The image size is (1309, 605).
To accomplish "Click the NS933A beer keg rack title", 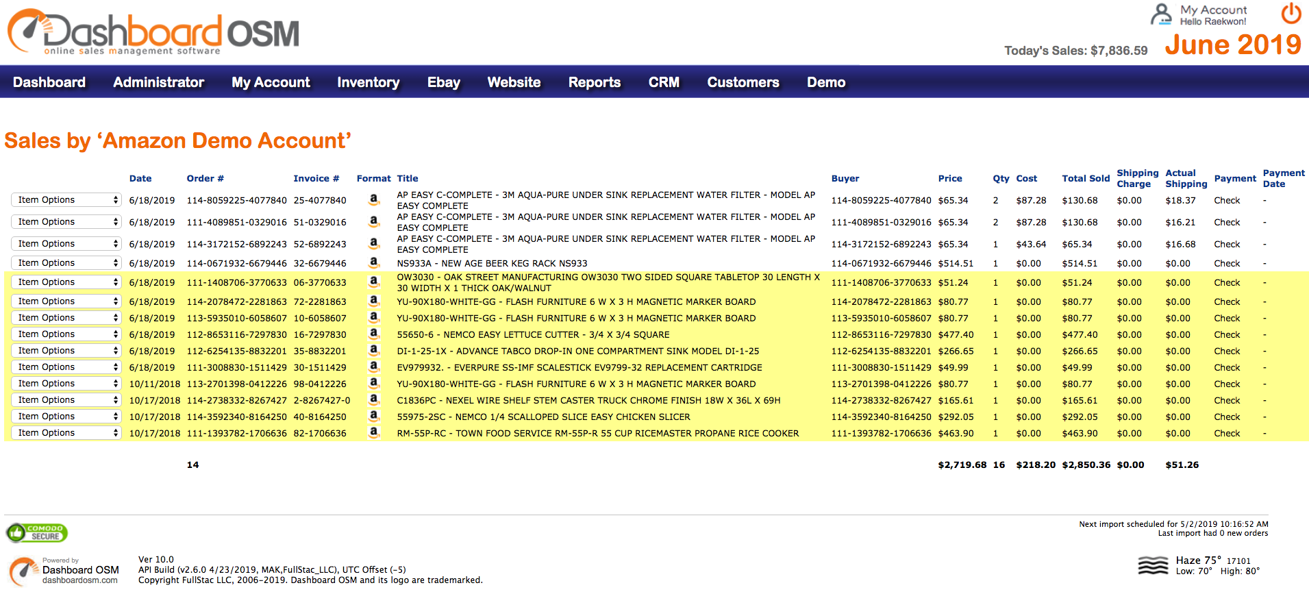I will 492,263.
